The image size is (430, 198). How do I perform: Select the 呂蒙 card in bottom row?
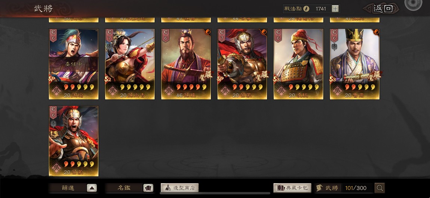tap(74, 141)
